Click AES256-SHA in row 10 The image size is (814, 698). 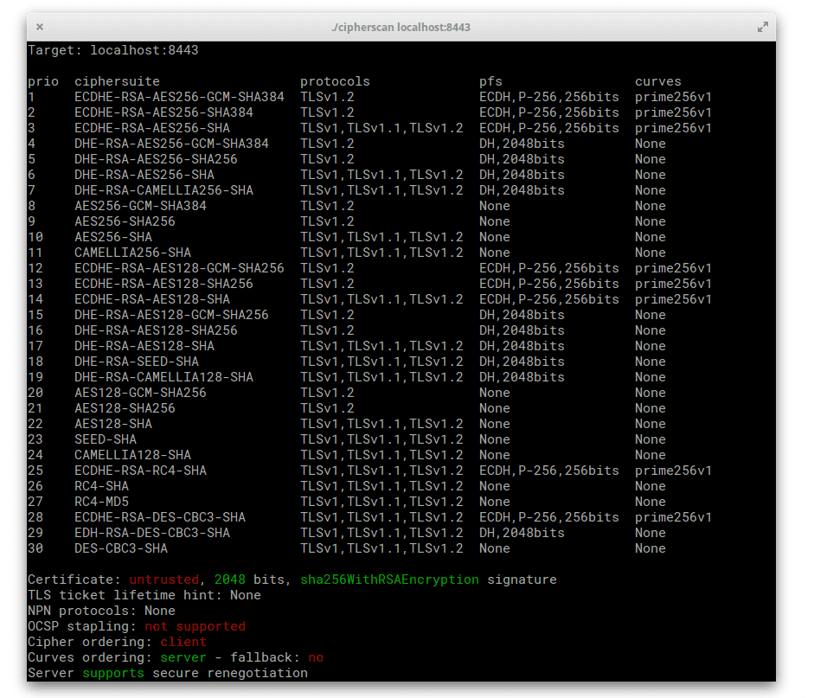tap(113, 237)
